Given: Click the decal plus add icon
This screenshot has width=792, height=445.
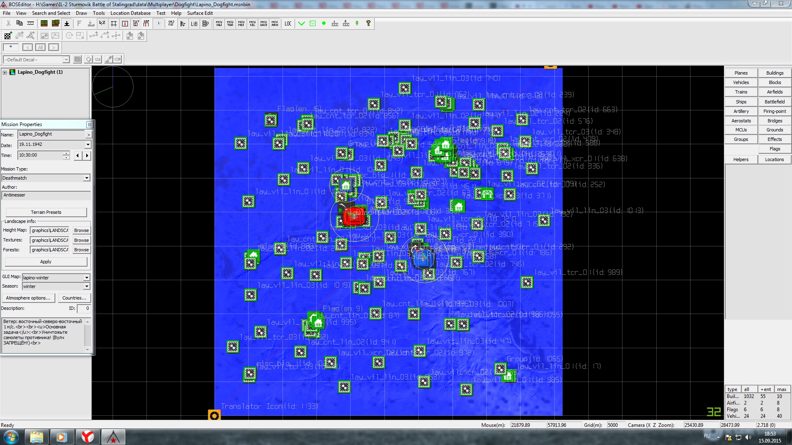Looking at the screenshot, I should pos(88,59).
